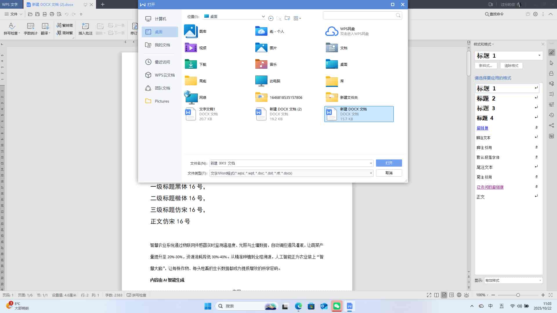
Task: Open the 字数统计 word count tool
Action: click(x=30, y=29)
